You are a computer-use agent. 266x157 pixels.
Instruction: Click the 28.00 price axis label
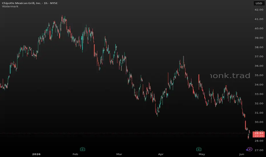click(x=259, y=141)
